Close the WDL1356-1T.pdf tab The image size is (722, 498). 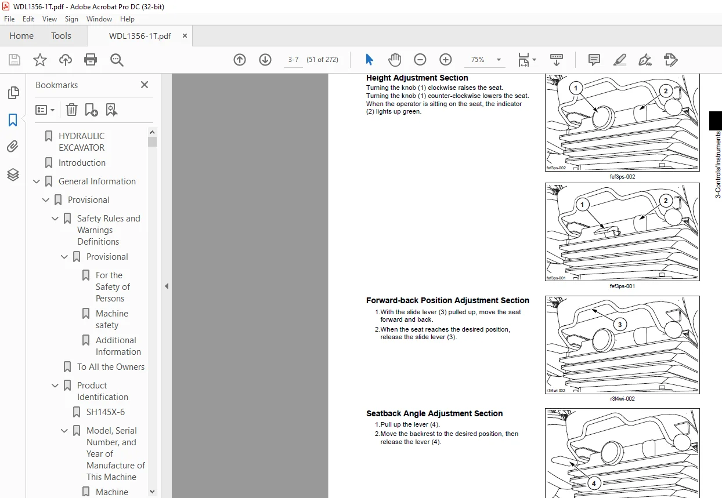click(x=185, y=36)
